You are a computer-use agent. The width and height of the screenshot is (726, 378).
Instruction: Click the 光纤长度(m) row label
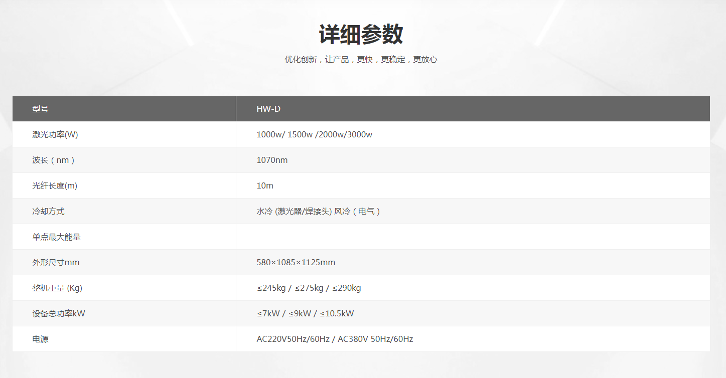(x=55, y=185)
